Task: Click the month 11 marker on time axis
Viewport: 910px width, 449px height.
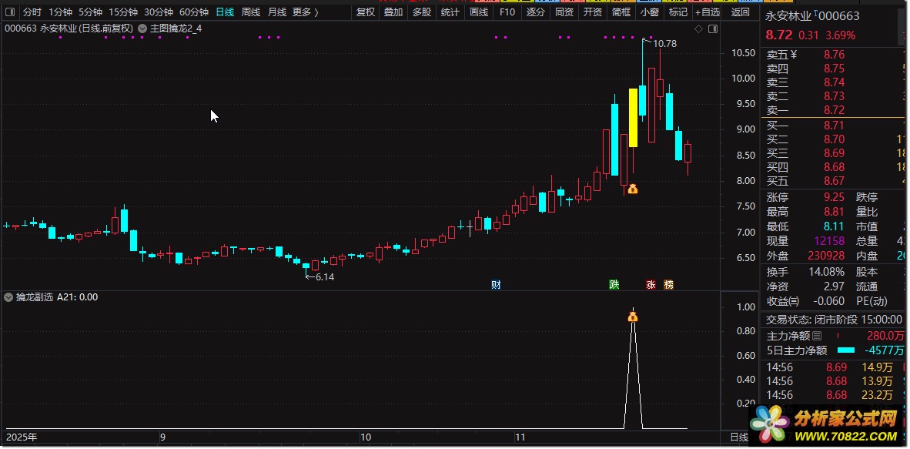Action: (520, 437)
